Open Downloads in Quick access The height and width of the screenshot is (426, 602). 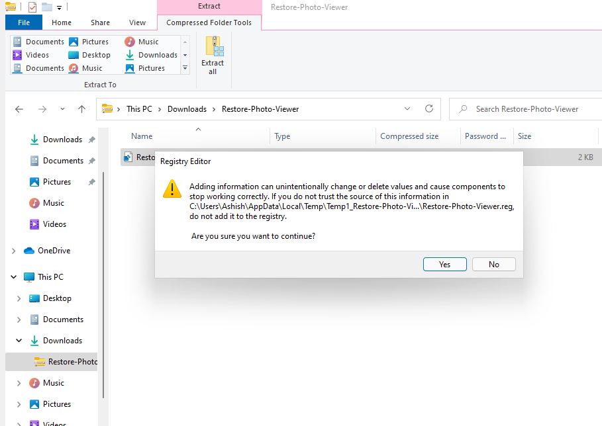point(56,140)
